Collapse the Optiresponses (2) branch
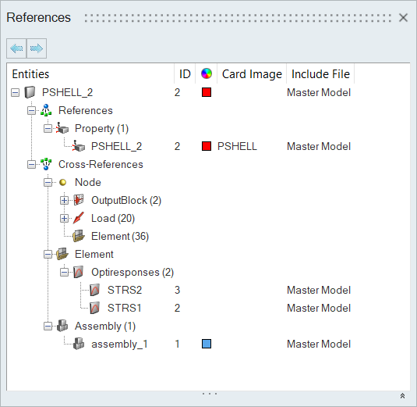 (64, 272)
